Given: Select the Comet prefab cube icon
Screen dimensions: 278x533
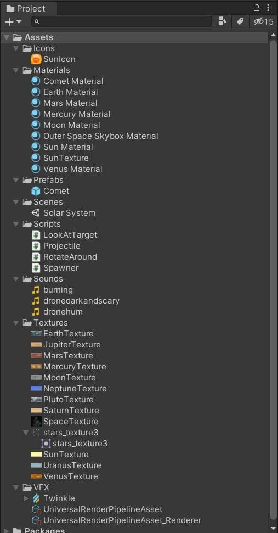Looking at the screenshot, I should (x=36, y=191).
